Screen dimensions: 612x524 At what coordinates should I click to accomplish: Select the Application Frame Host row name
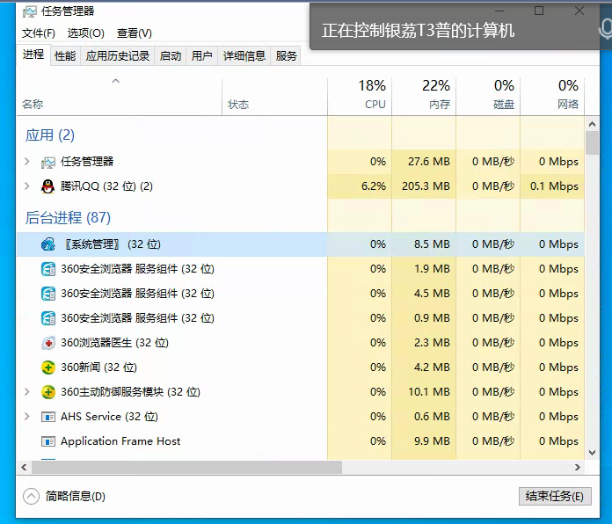coord(120,441)
